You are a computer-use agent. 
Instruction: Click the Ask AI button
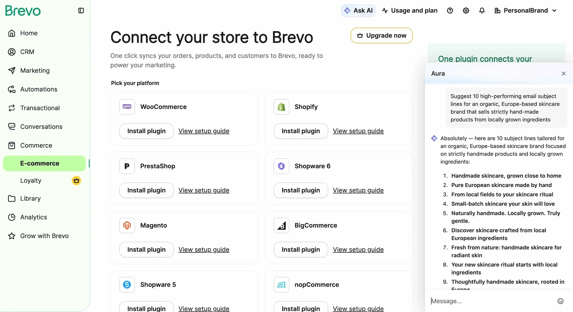[x=359, y=11]
